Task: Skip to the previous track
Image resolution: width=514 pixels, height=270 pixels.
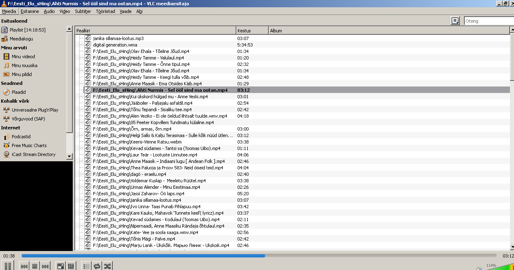Action: point(24,266)
